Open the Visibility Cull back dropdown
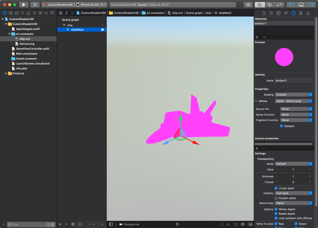 (293, 193)
